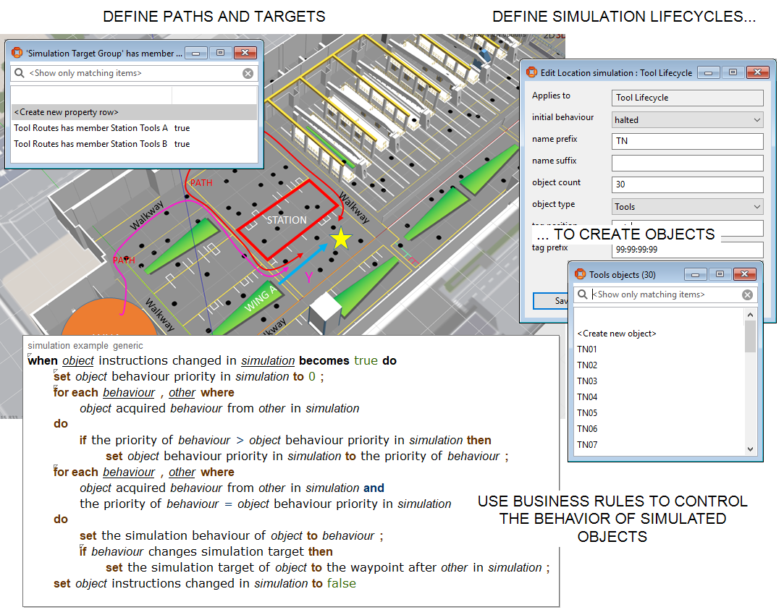Viewport: 784px width, 615px height.
Task: Maximize the Edit Location simulation window
Action: tap(733, 72)
